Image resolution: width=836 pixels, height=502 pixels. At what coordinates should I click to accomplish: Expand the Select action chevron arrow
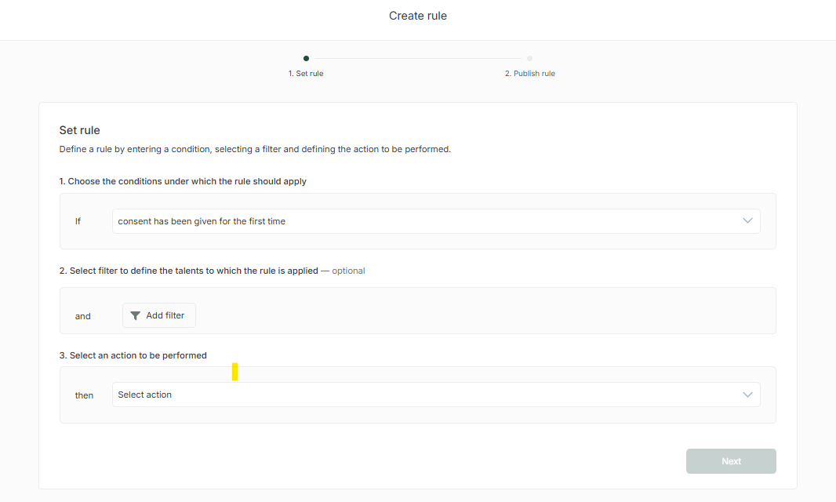[x=747, y=395]
